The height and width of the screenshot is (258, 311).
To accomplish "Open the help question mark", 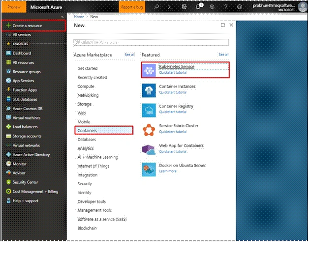I will pos(226,7).
